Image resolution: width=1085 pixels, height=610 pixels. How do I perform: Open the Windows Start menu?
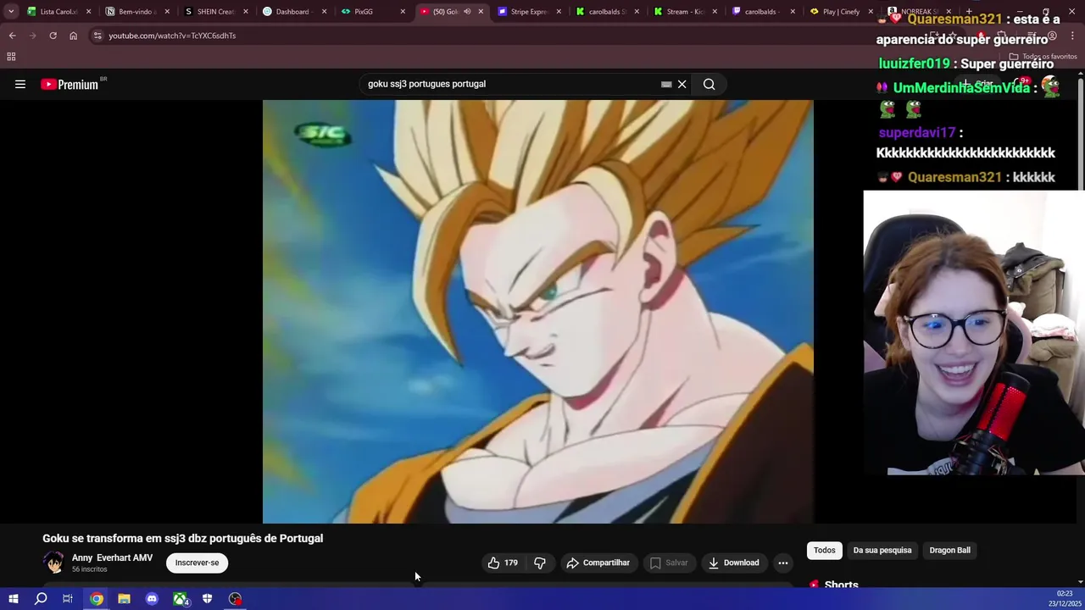(13, 599)
